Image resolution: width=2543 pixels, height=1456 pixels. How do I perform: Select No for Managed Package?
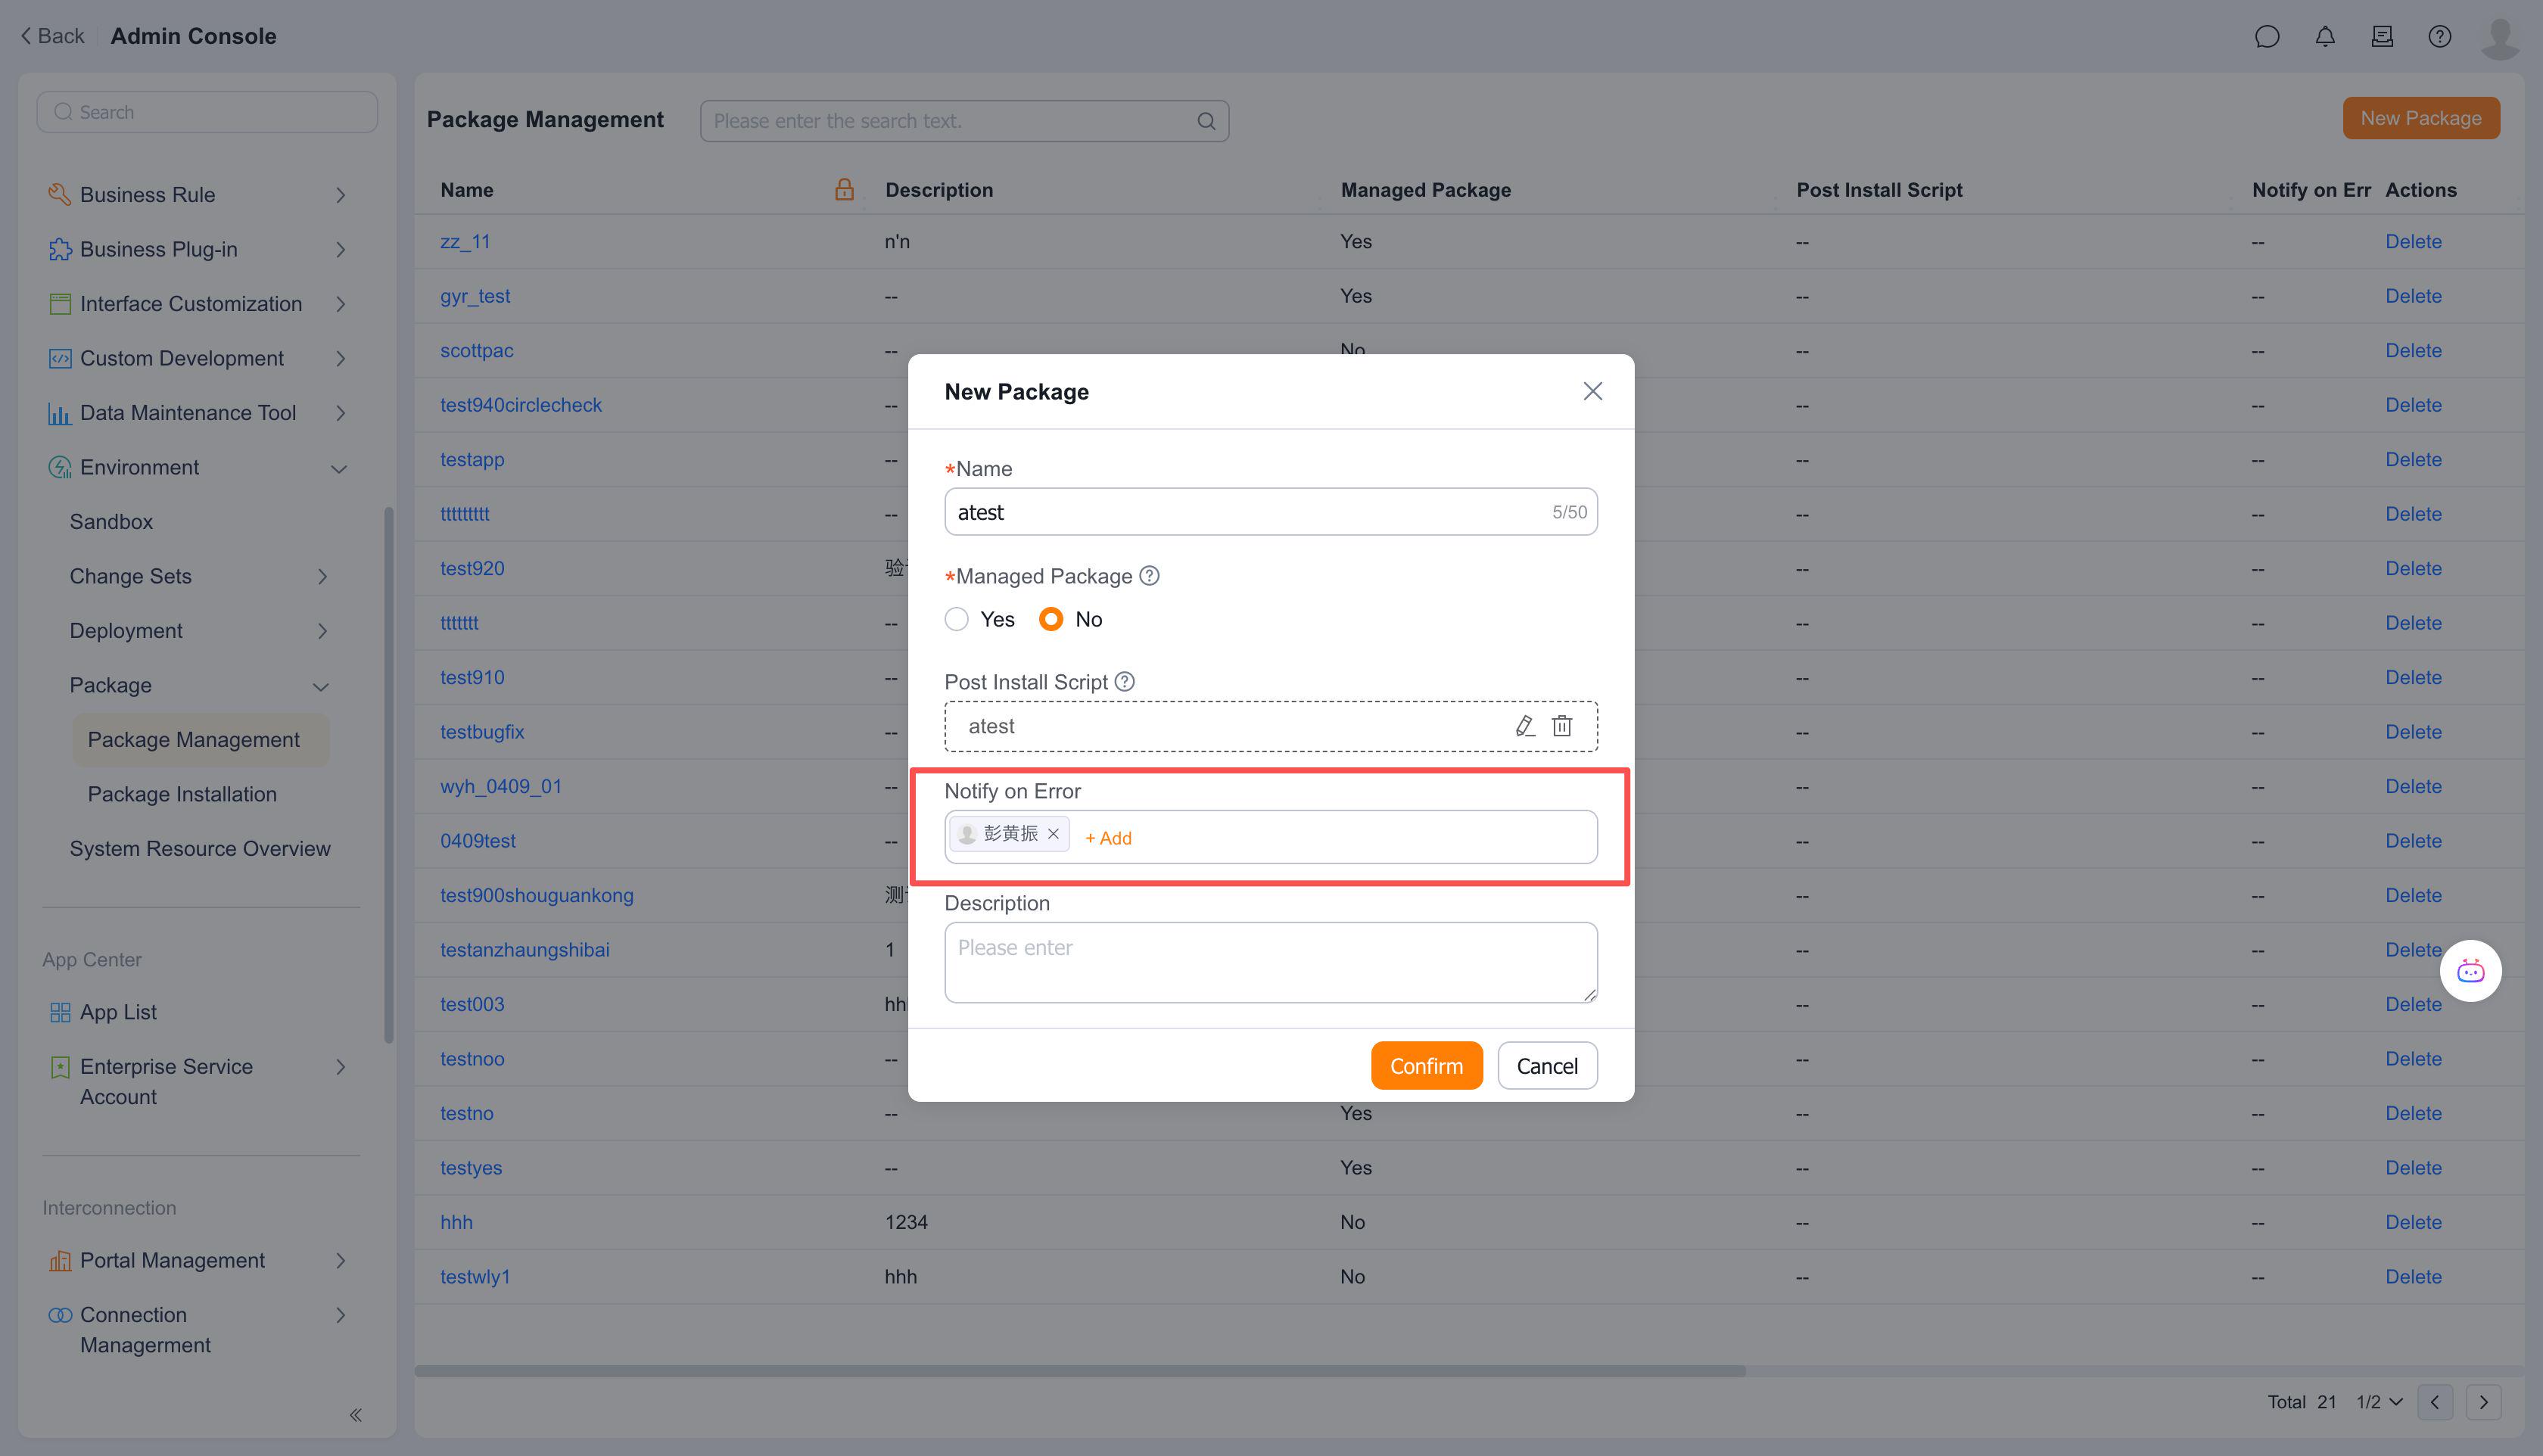(1050, 619)
